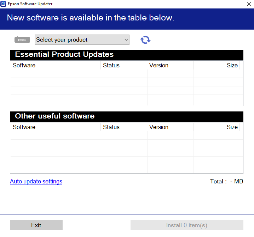Open the 'Select your product' dropdown
254x237 pixels.
pos(82,40)
